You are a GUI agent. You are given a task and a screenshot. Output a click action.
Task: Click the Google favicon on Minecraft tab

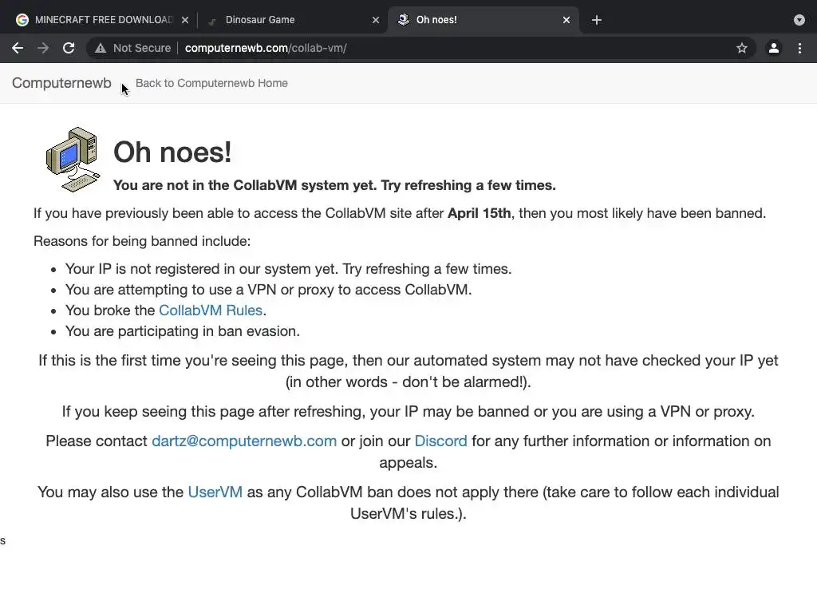coord(22,20)
